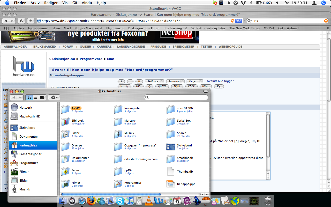This screenshot has height=207, width=331.
Task: Select the ppDir folder icon
Action: coord(118,172)
